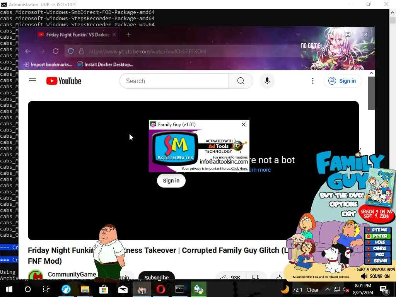Open Windows Start menu

coord(9,289)
